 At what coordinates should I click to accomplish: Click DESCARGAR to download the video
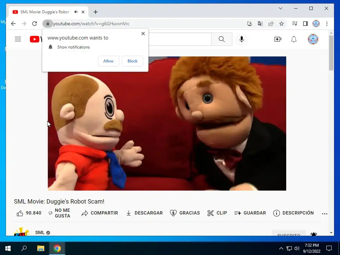(144, 213)
